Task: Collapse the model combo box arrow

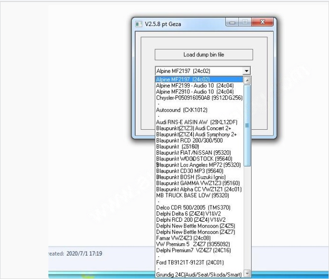Action: click(x=247, y=71)
